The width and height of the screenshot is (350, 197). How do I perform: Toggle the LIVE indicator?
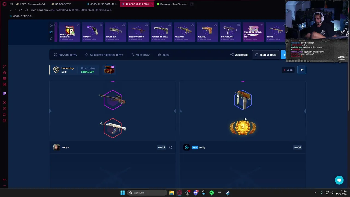[288, 70]
